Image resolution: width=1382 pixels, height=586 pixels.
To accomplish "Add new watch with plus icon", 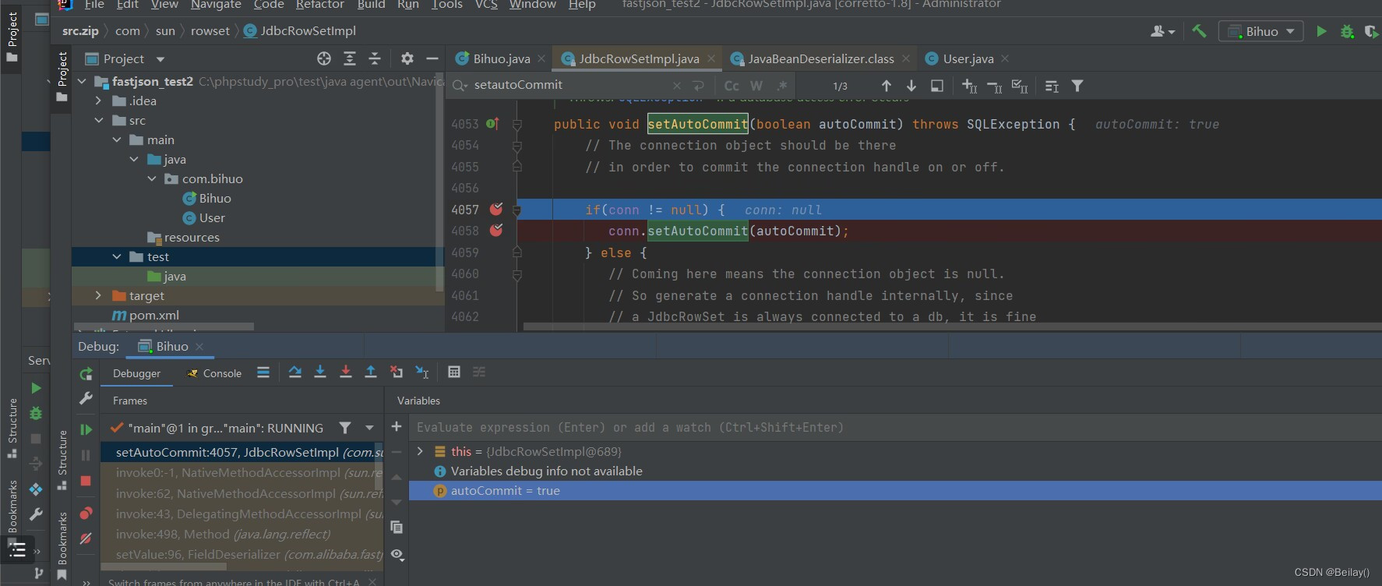I will tap(397, 427).
